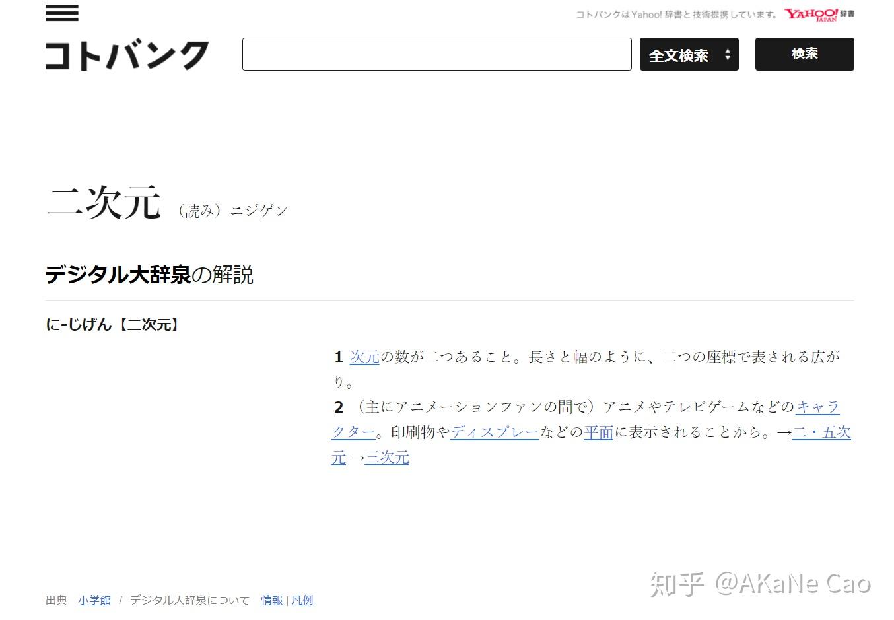This screenshot has height=620, width=894.
Task: Select the 二次元 entry heading
Action: [x=104, y=202]
